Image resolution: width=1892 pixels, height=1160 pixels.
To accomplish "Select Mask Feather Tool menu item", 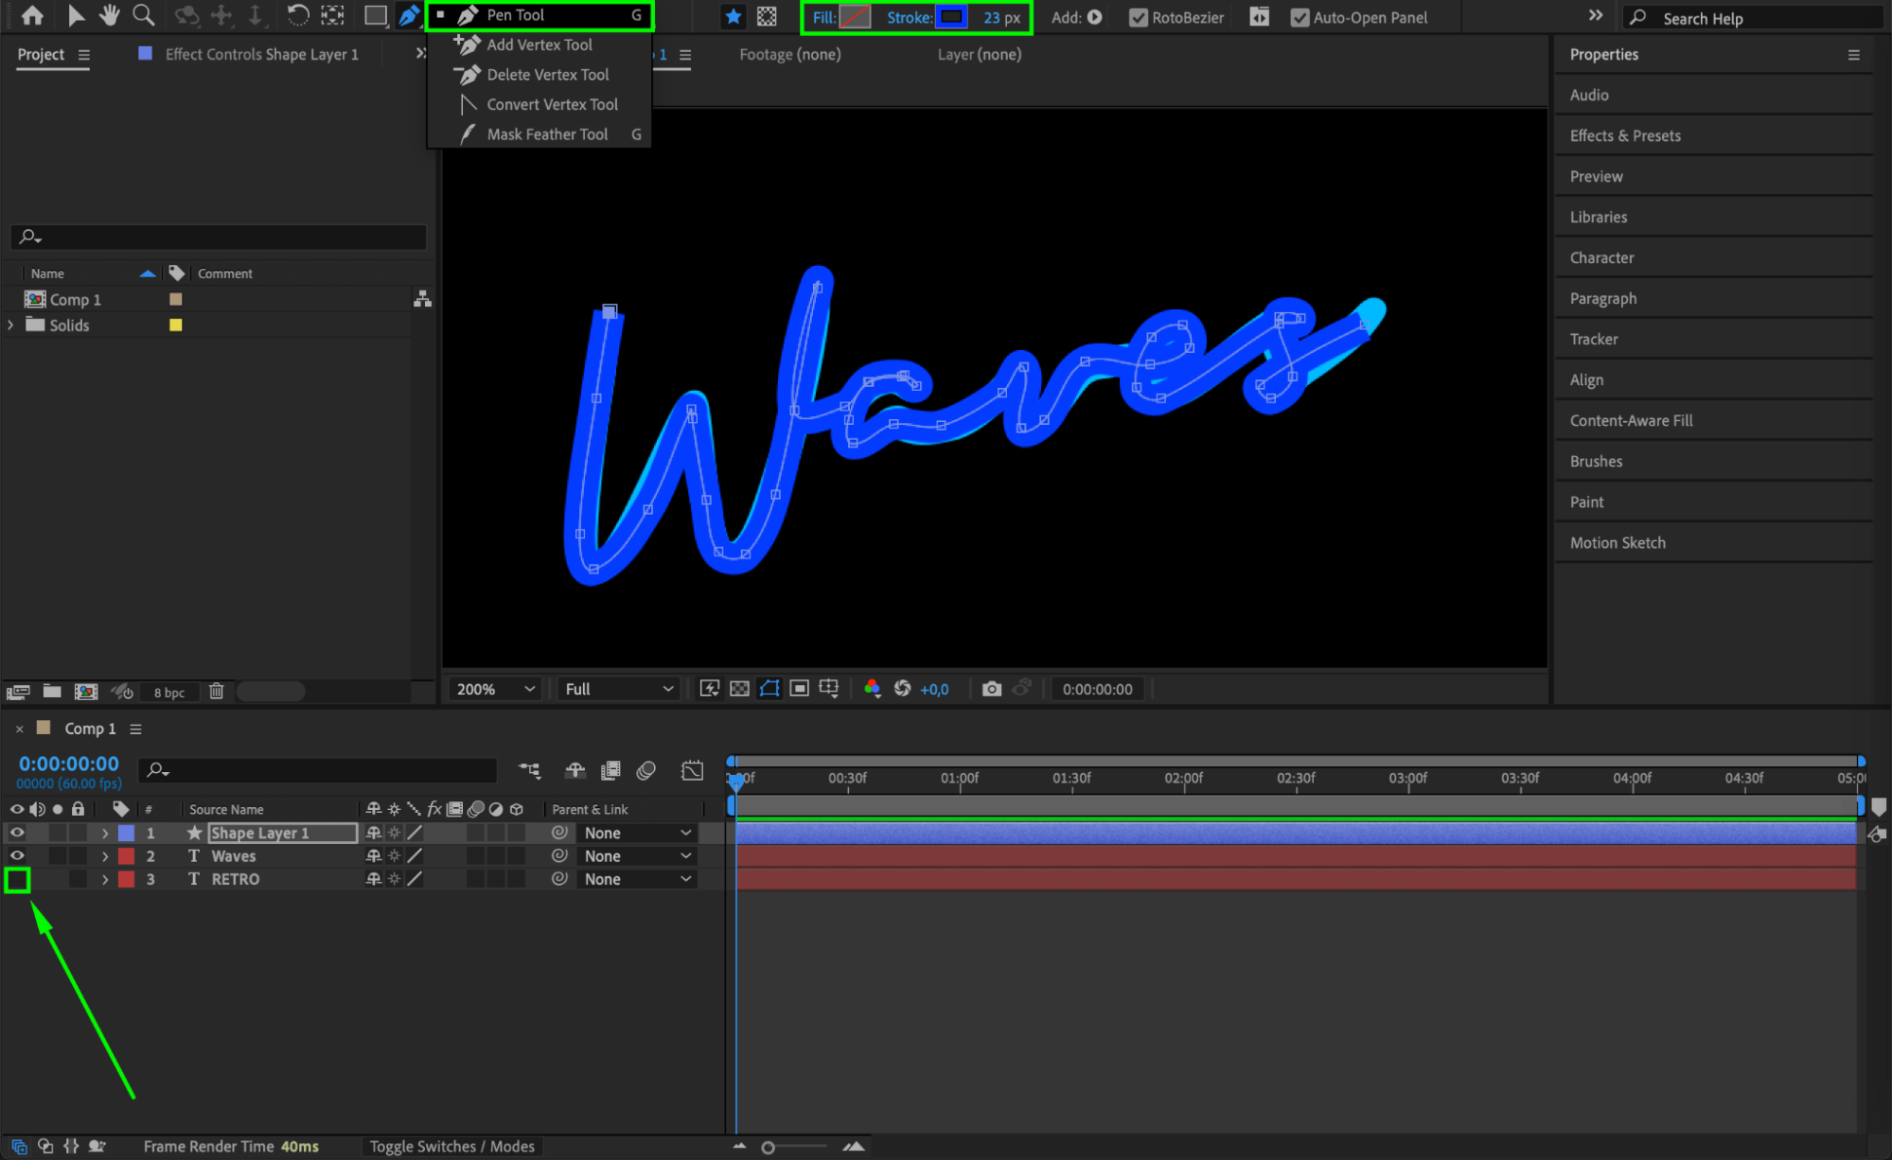I will tap(547, 134).
